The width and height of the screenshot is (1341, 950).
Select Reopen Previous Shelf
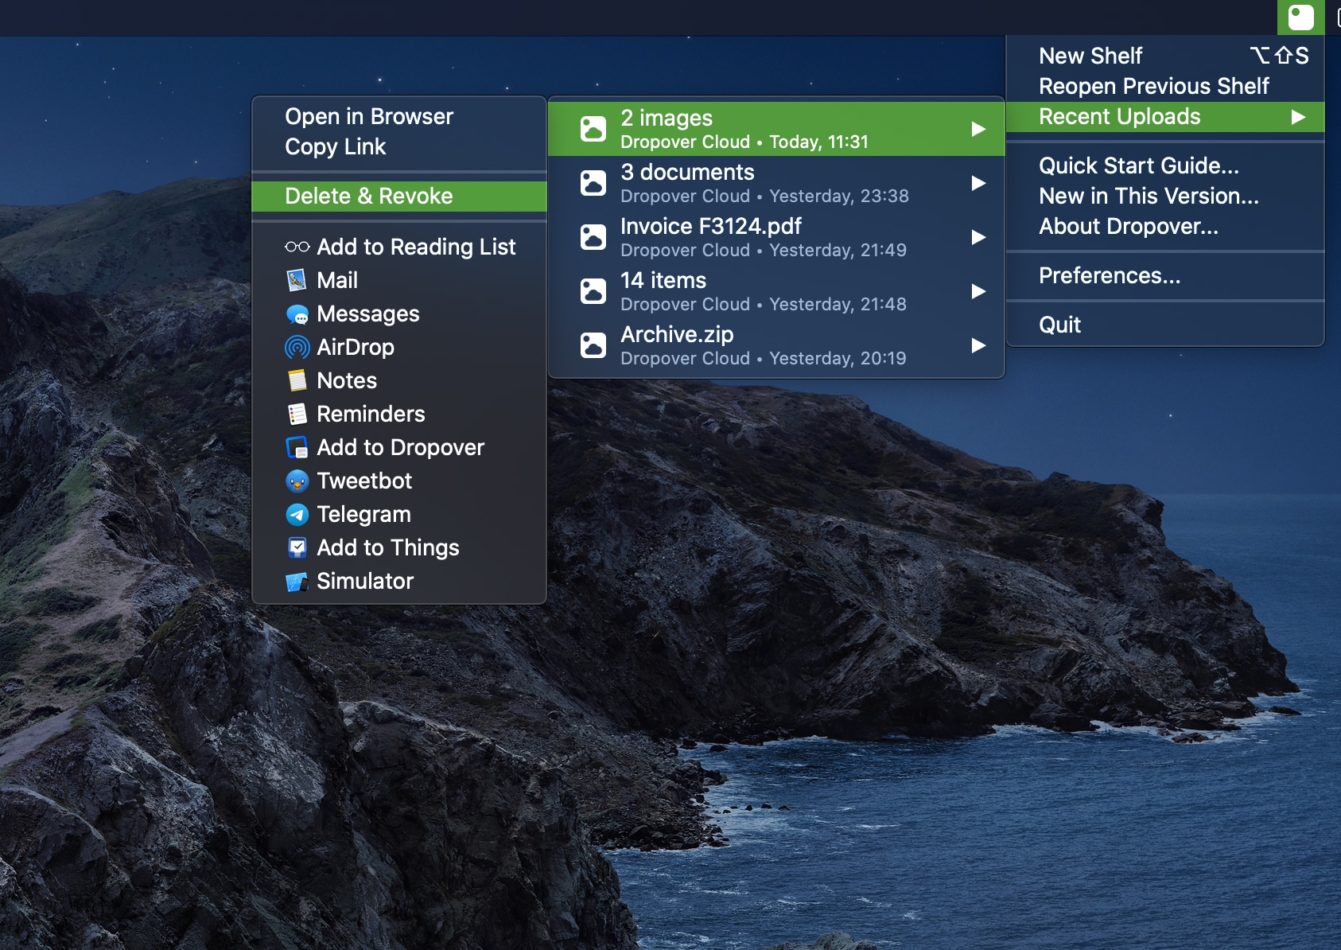[1165, 86]
